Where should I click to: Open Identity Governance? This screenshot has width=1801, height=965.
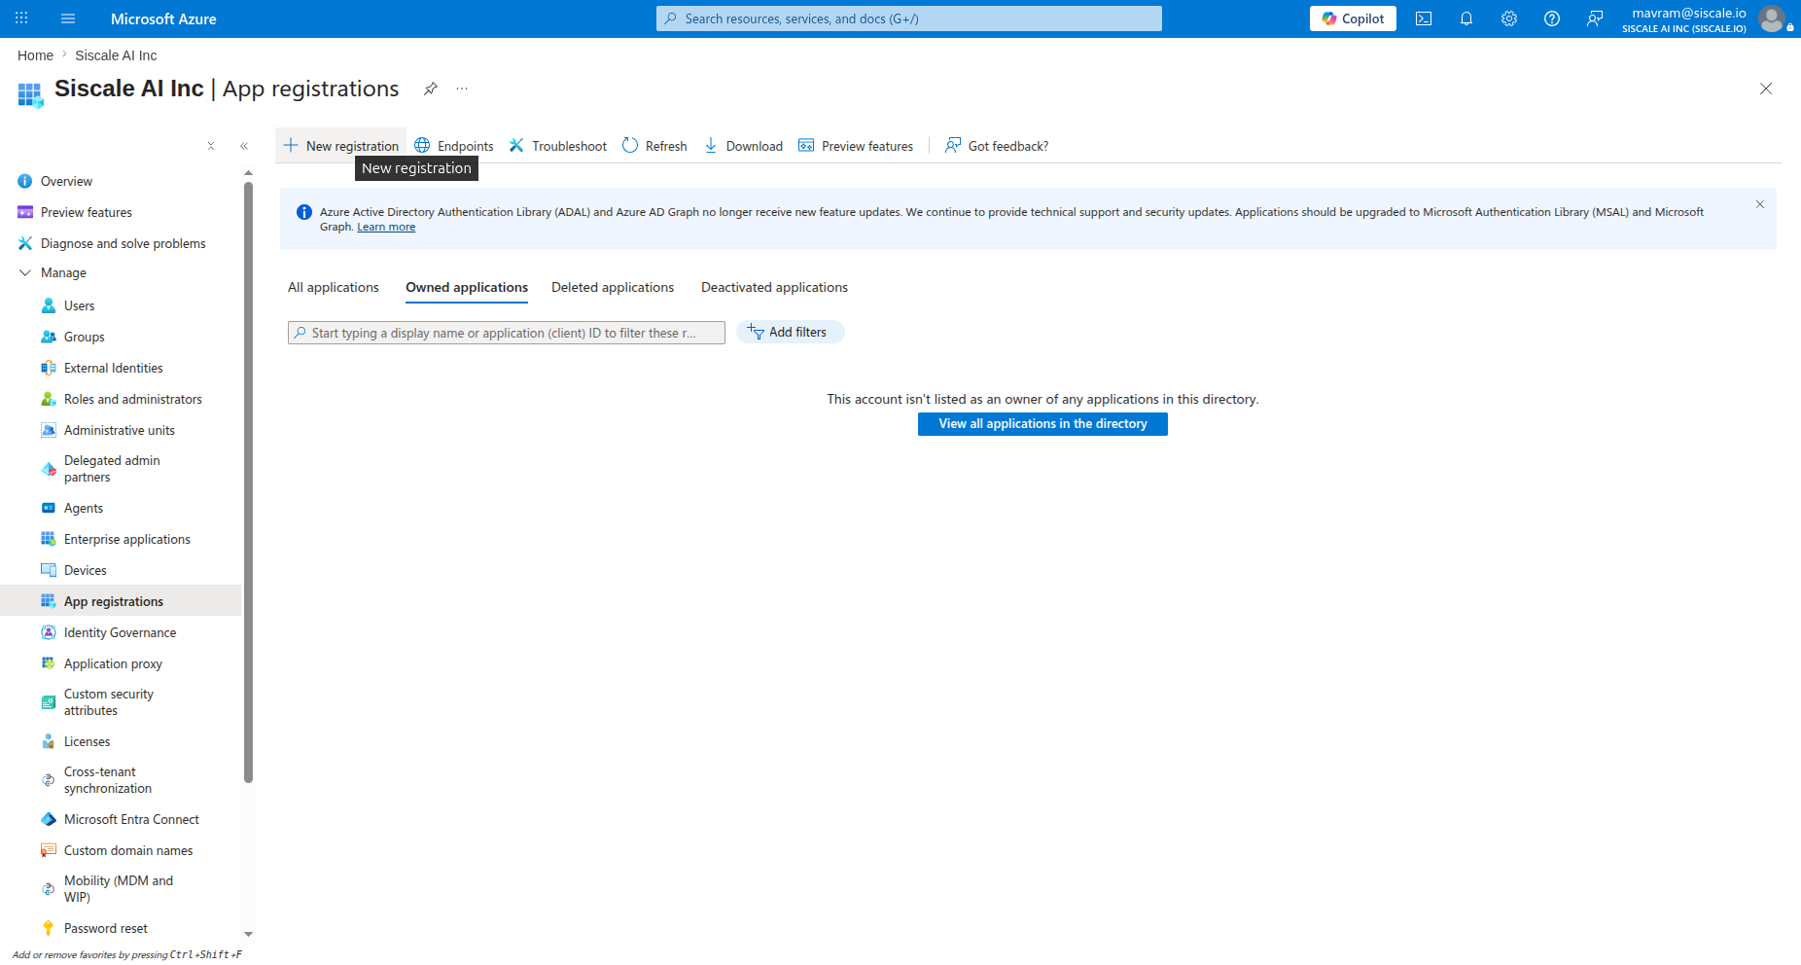click(121, 632)
